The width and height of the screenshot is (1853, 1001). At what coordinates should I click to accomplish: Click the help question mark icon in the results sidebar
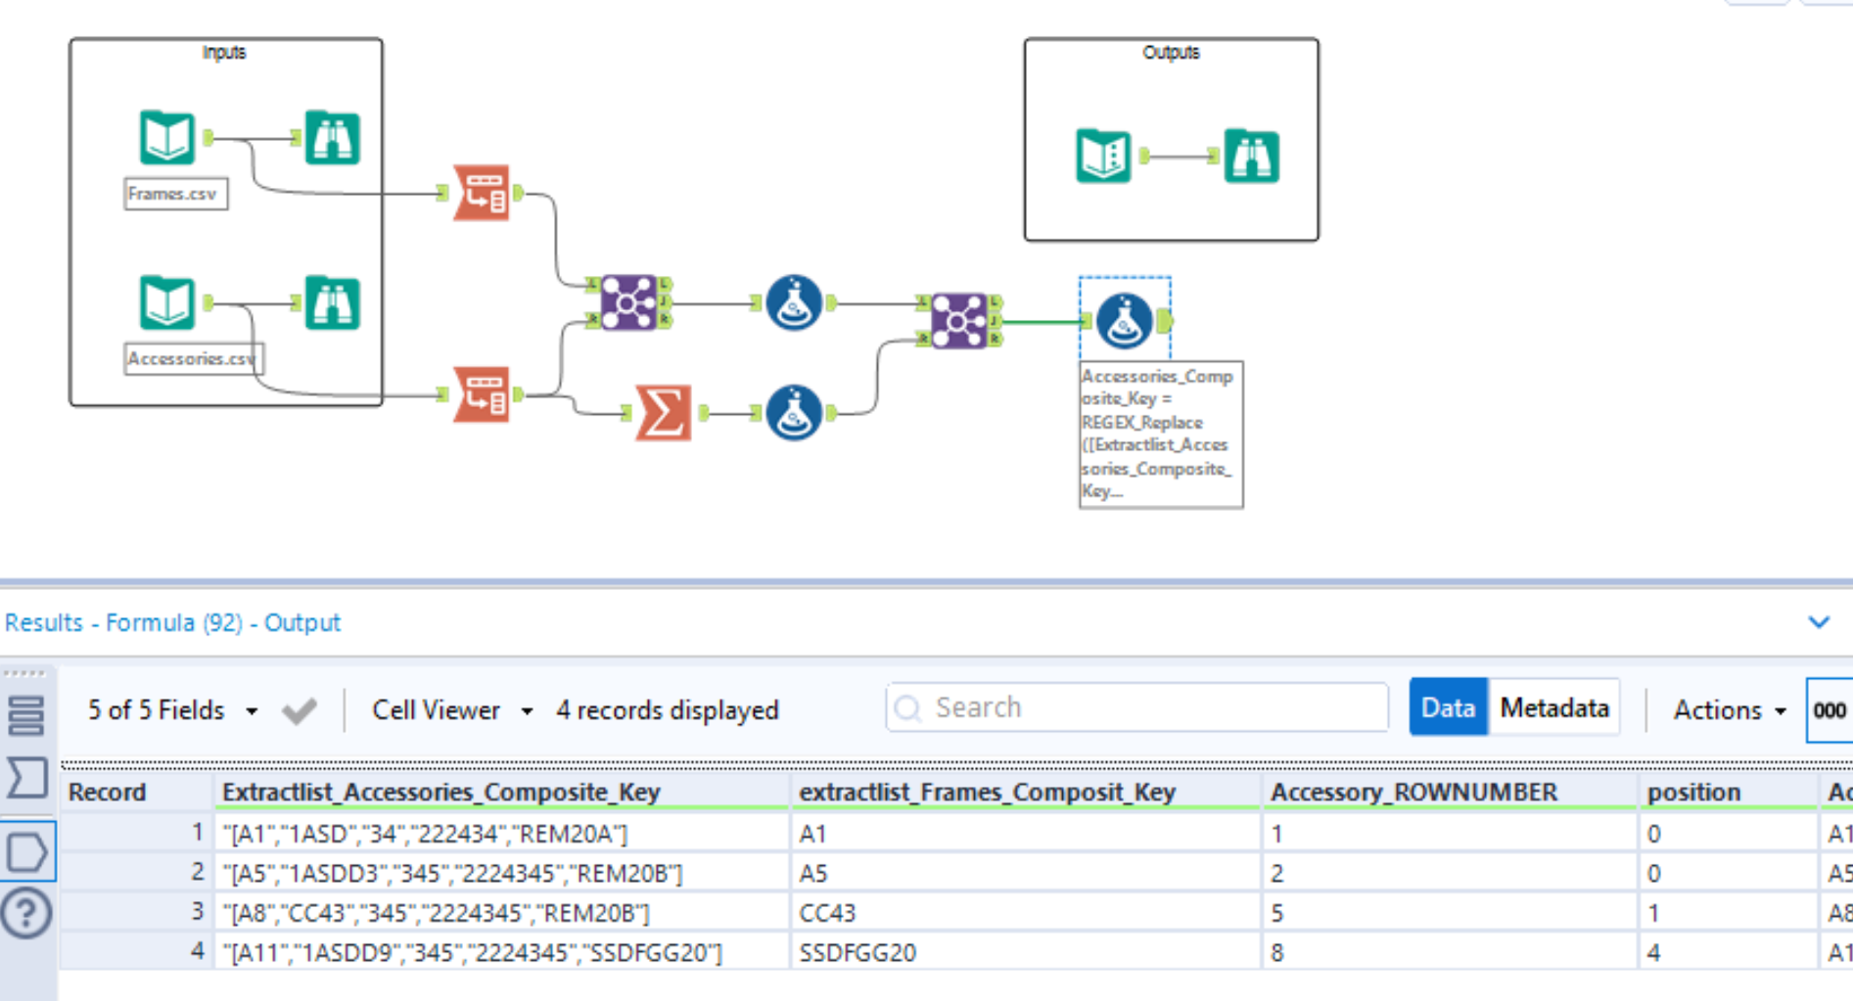(26, 914)
